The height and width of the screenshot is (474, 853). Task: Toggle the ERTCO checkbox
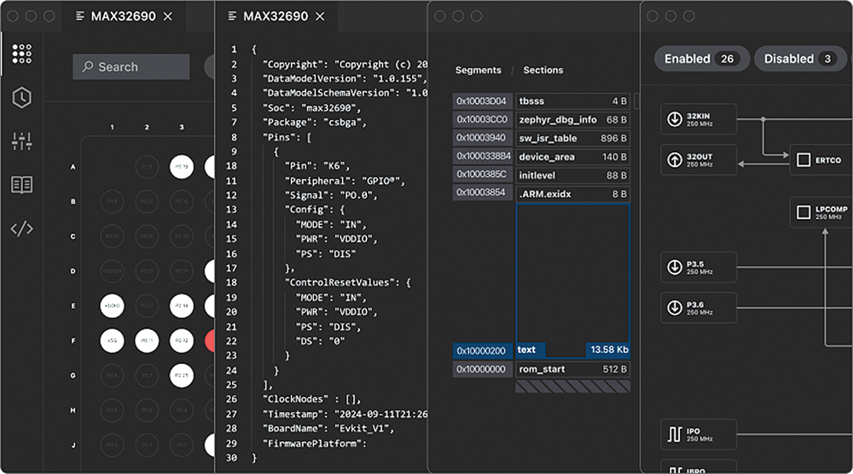pos(804,159)
